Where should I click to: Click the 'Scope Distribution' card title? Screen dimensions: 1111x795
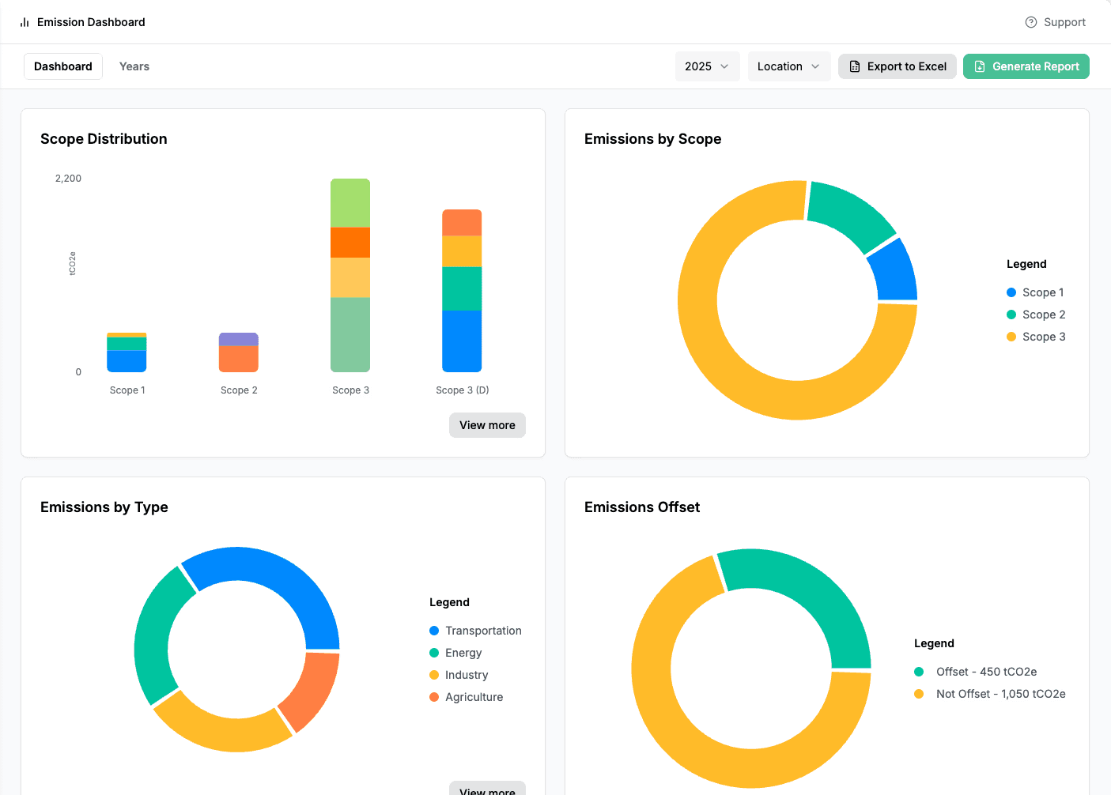point(104,139)
